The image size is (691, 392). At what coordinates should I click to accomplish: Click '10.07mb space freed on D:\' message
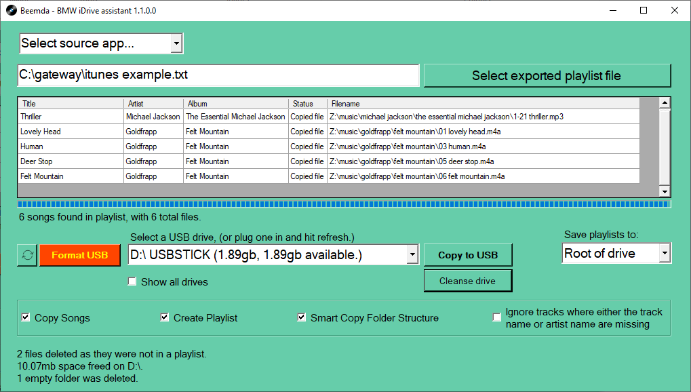click(80, 366)
